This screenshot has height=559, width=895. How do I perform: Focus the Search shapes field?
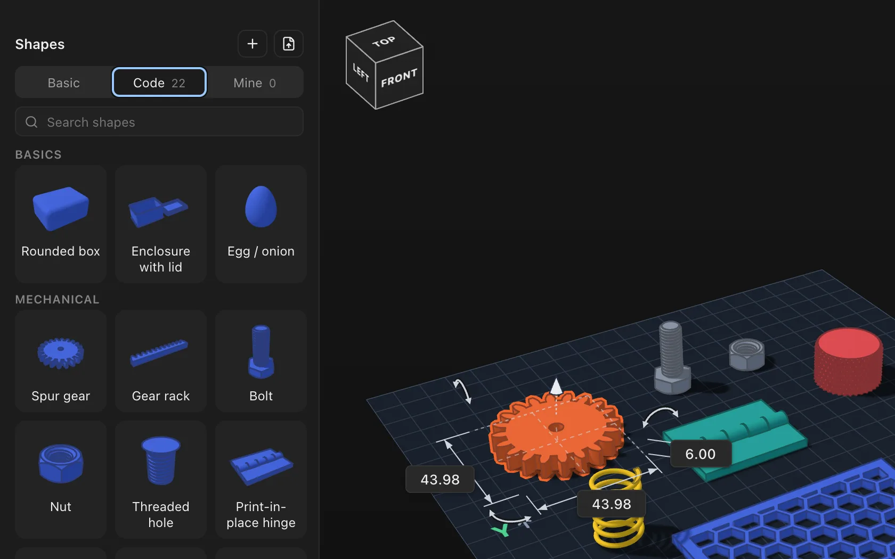coord(159,122)
